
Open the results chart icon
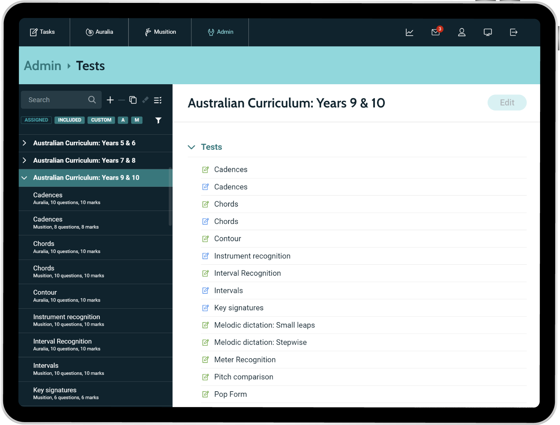(410, 32)
